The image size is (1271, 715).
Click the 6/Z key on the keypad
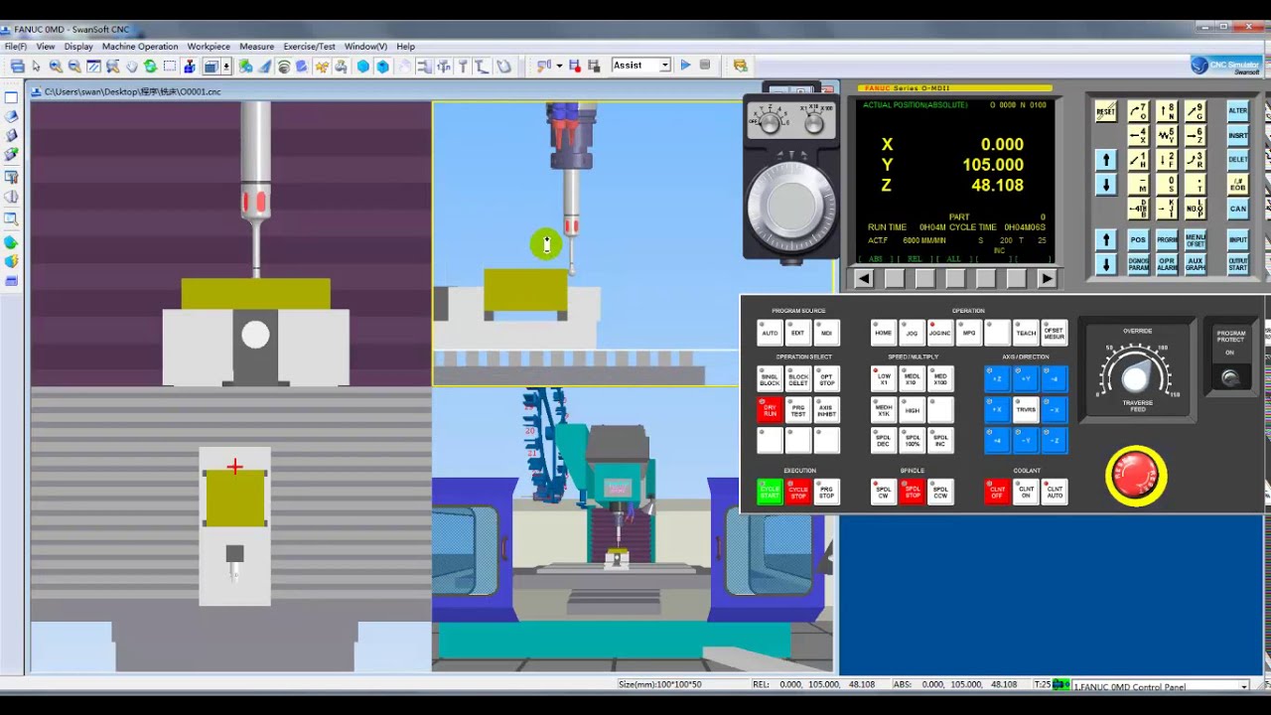point(1196,135)
